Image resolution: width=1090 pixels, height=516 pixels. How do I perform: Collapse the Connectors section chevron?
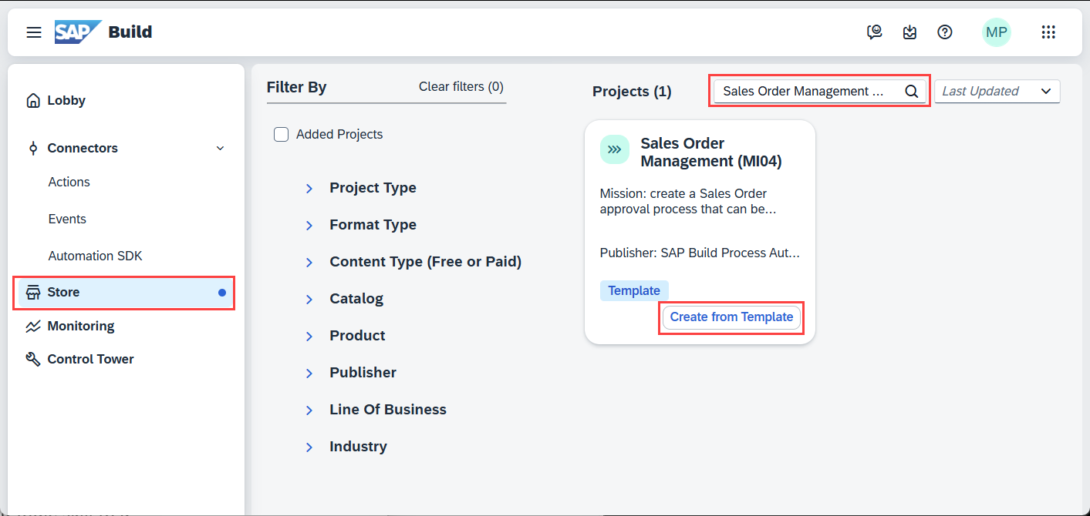tap(221, 148)
